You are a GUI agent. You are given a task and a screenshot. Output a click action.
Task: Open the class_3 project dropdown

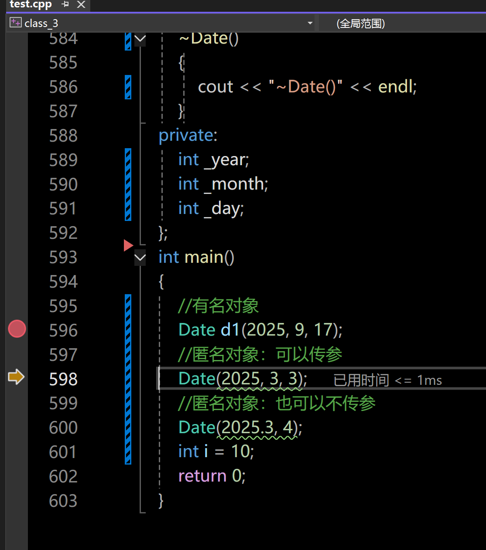pyautogui.click(x=310, y=23)
